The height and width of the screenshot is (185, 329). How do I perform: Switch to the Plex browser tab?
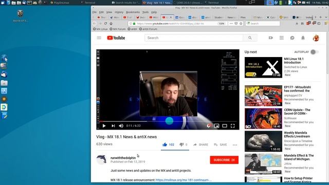click(x=245, y=17)
